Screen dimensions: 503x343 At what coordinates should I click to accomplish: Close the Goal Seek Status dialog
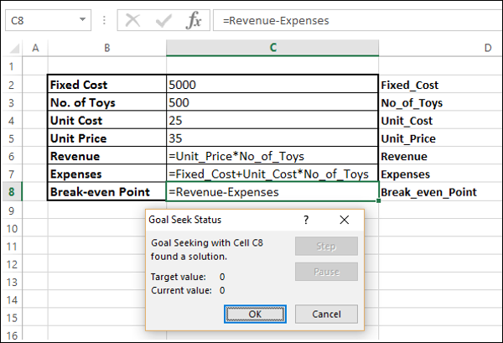tap(344, 220)
